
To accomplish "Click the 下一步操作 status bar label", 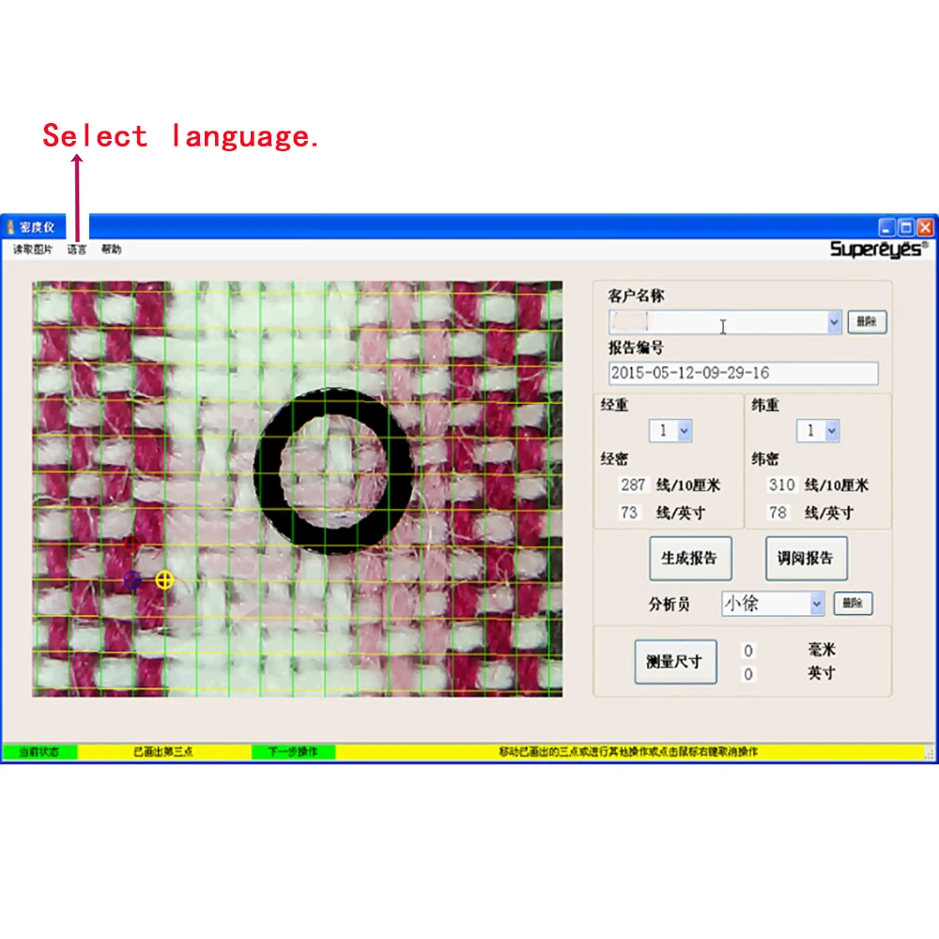I will tap(293, 751).
